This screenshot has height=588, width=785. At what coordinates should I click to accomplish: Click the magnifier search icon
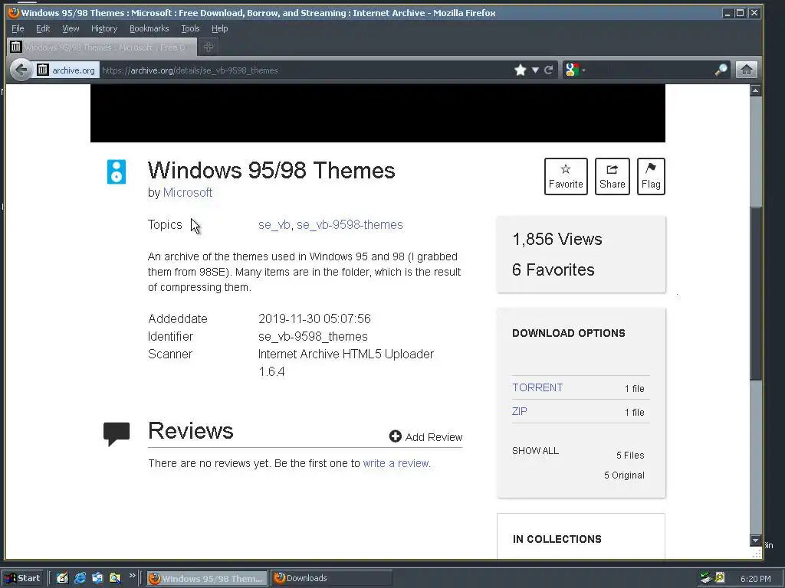(x=721, y=70)
